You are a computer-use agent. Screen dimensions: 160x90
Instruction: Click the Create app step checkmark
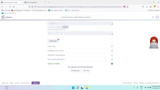tap(112, 46)
